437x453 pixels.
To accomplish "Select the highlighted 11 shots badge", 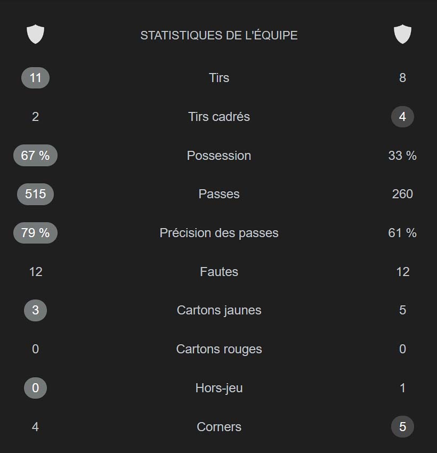I will pos(35,78).
